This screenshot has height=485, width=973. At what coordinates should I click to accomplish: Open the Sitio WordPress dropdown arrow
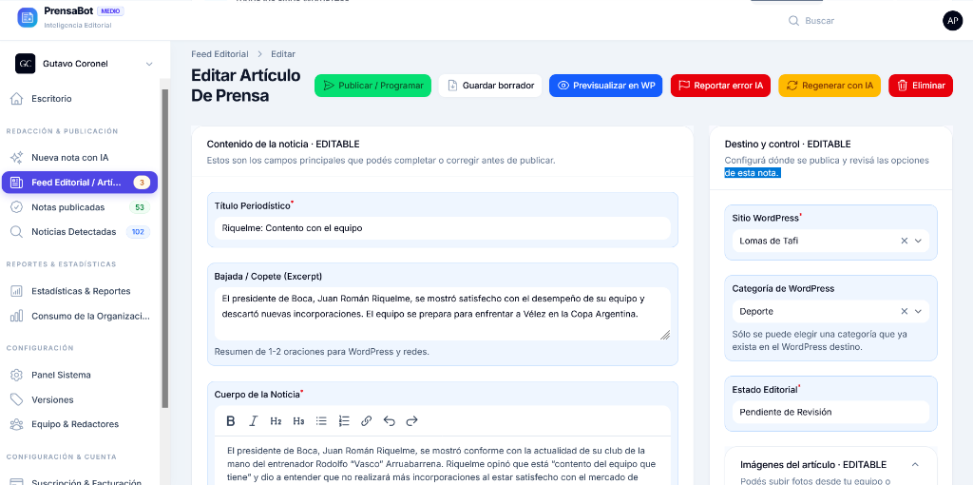coord(919,241)
